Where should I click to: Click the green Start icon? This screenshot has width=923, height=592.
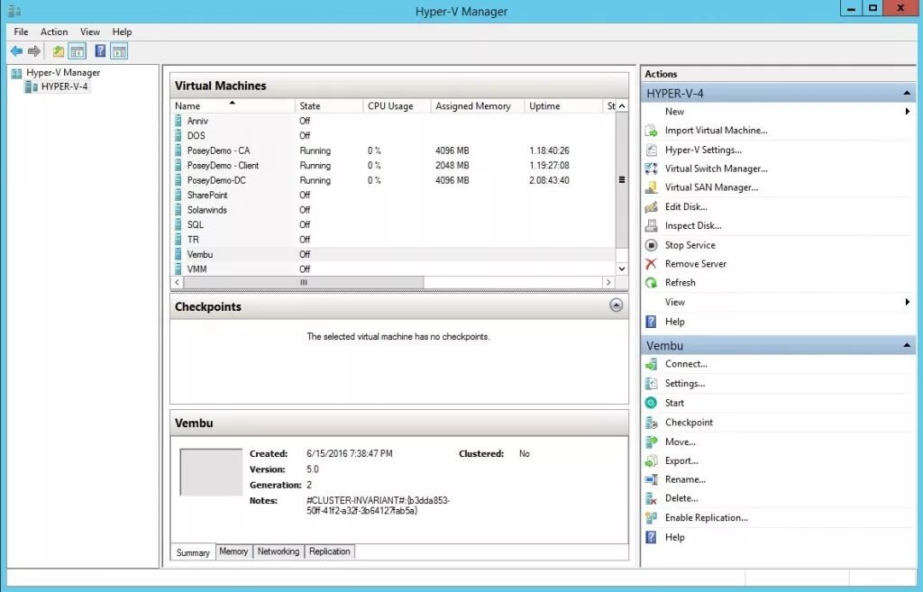click(x=651, y=403)
